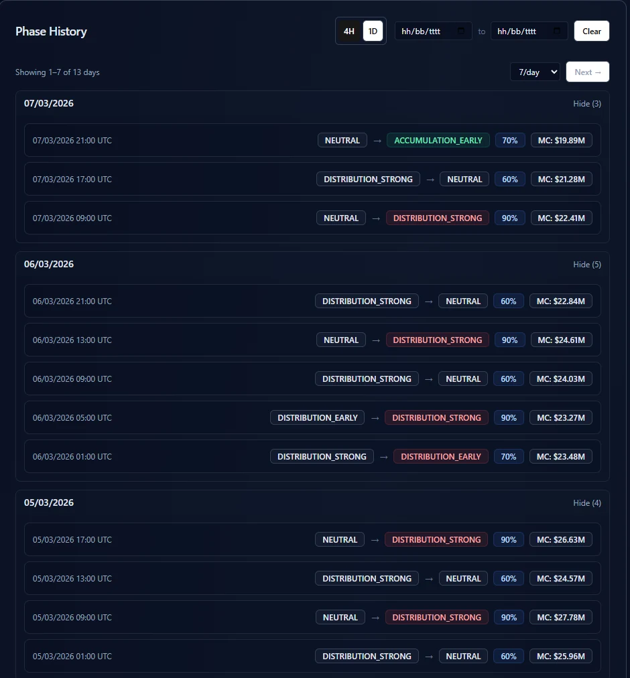Select the 07/03/2026 17:00 UTC row timestamp
This screenshot has width=630, height=678.
pos(72,180)
